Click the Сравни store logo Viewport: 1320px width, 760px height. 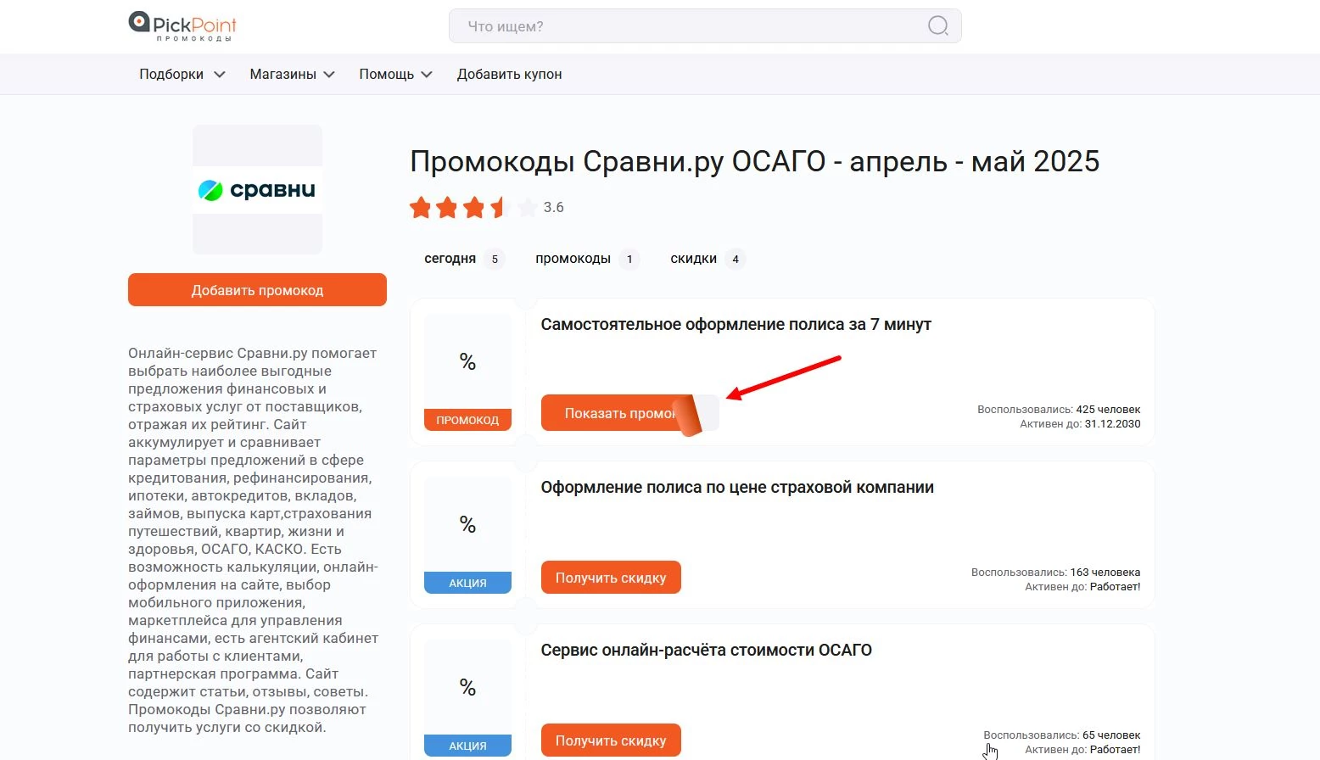[257, 190]
